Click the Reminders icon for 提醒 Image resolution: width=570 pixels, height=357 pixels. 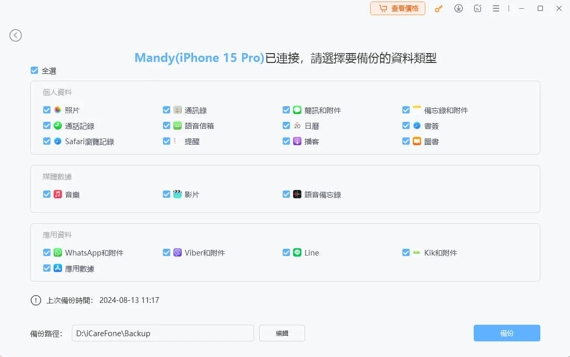178,141
